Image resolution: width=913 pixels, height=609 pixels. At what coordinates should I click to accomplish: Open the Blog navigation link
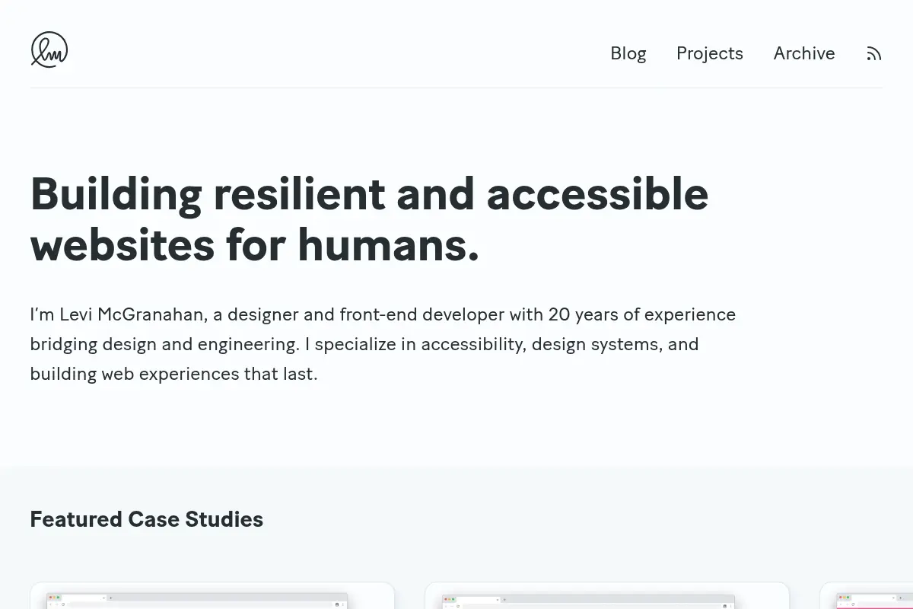(x=628, y=53)
